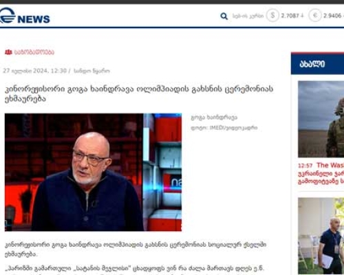Image resolution: width=344 pixels, height=275 pixels.
Task: Open search with magnifying glass icon
Action: click(x=224, y=16)
